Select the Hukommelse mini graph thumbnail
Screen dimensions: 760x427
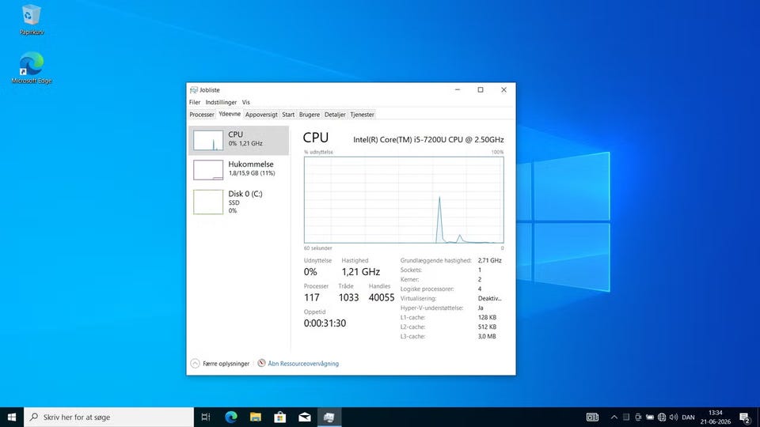pos(208,170)
